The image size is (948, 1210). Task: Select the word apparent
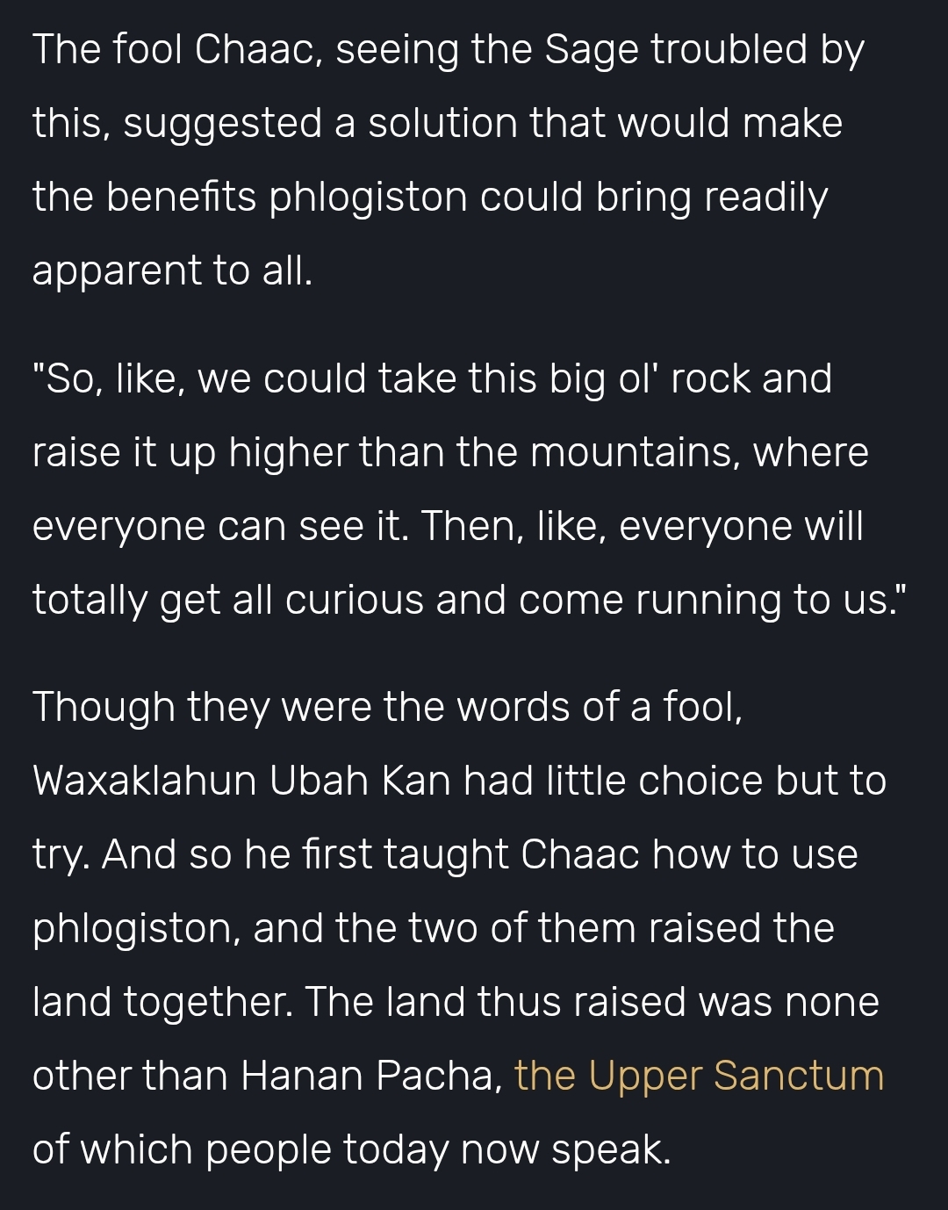(x=117, y=271)
